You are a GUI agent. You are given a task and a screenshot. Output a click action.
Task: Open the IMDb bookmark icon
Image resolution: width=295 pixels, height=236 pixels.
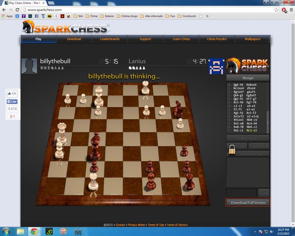[x=49, y=16]
